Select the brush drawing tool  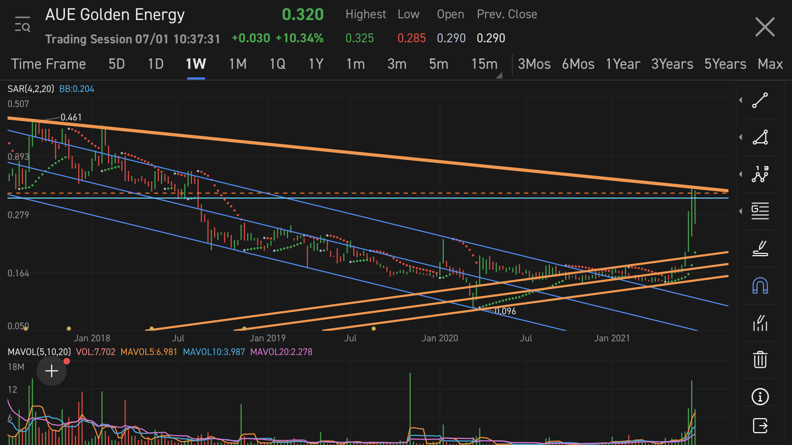pos(760,248)
